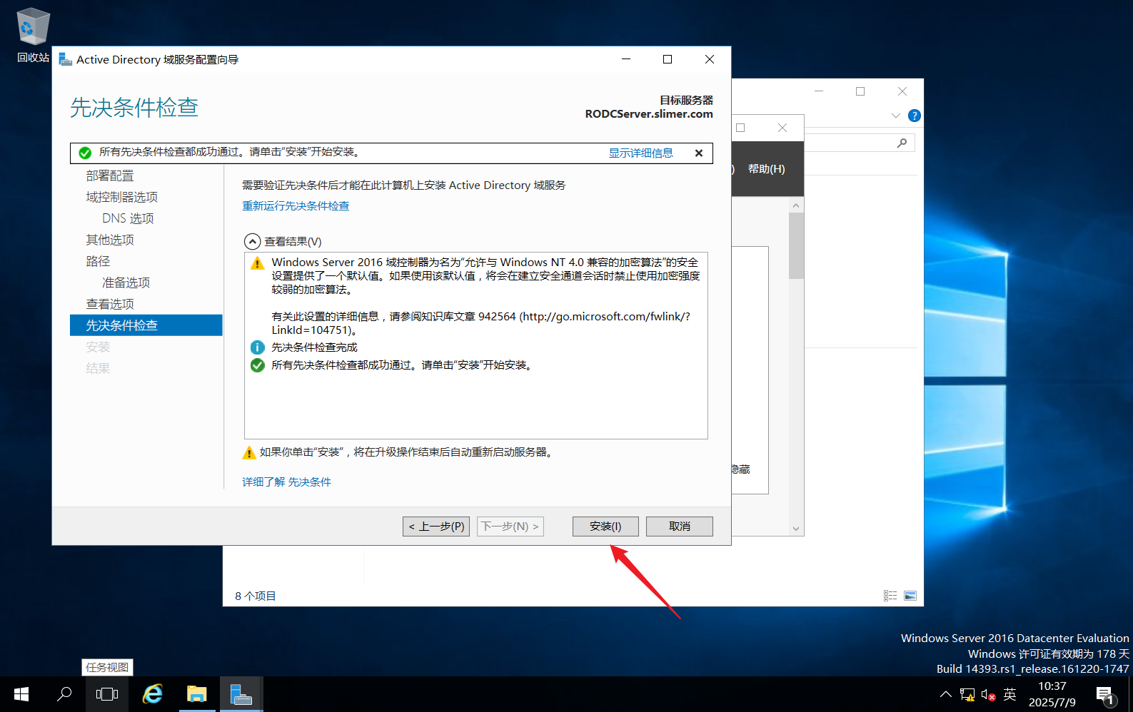Image resolution: width=1133 pixels, height=712 pixels.
Task: Open 帮助(H) menu in background window
Action: point(766,169)
